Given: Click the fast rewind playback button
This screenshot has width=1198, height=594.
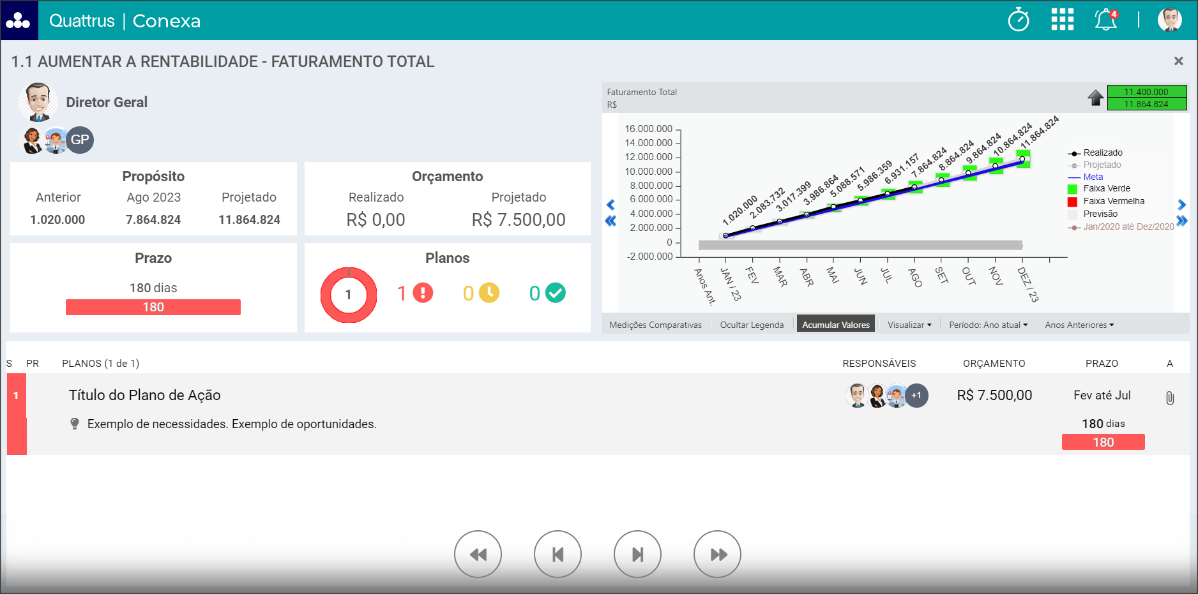Looking at the screenshot, I should 478,554.
